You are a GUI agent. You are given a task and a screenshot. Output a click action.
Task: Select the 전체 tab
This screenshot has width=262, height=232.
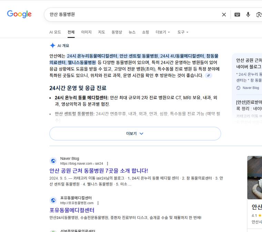(71, 32)
